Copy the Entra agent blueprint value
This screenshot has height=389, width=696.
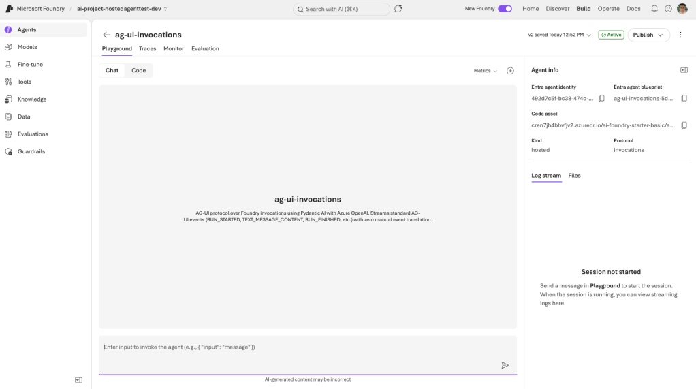(684, 99)
